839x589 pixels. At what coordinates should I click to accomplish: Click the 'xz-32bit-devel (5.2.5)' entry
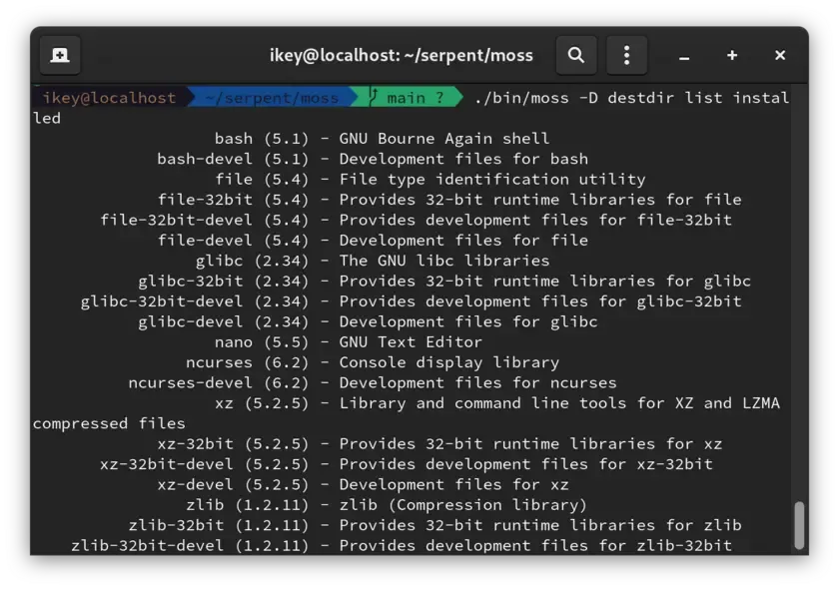point(205,464)
